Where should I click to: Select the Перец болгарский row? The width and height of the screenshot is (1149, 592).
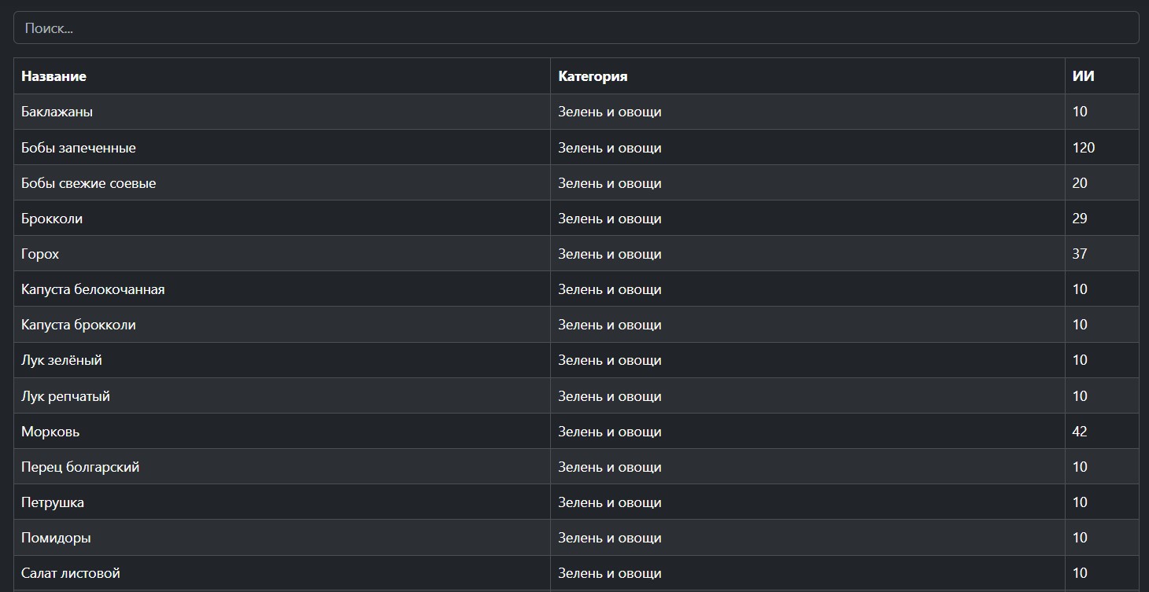(80, 467)
